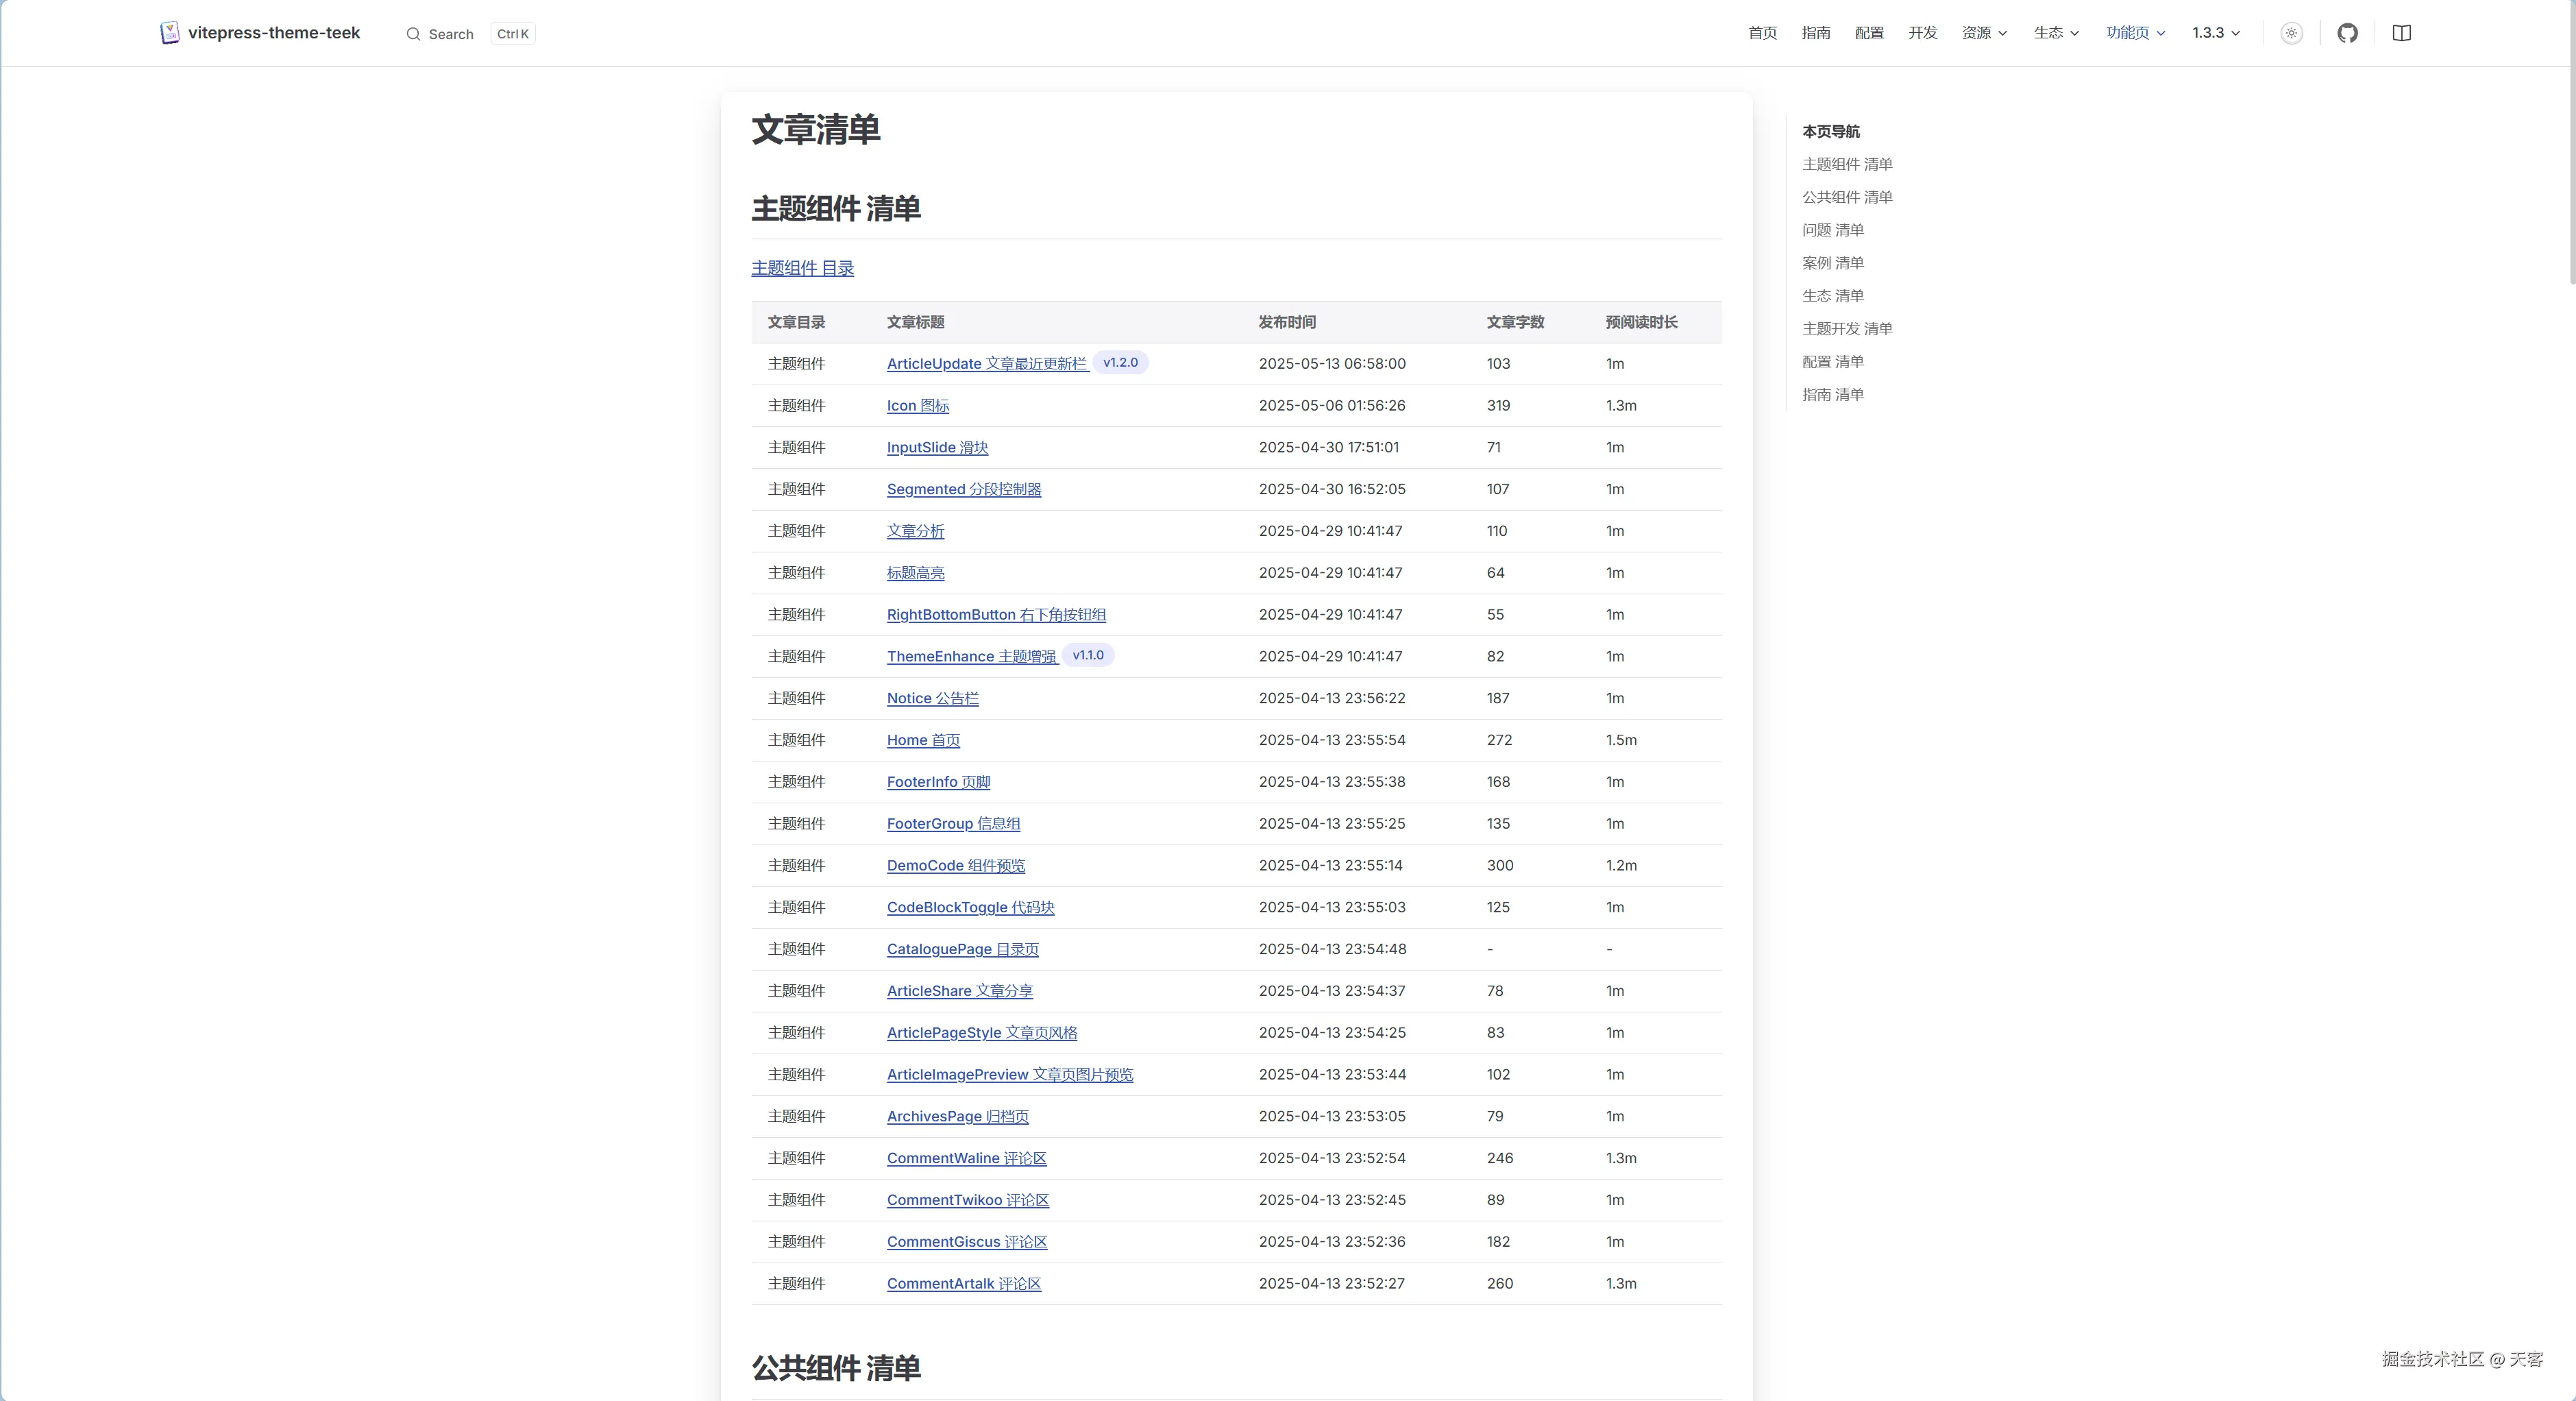Open the 功能页 dropdown menu
This screenshot has height=1401, width=2576.
[2135, 33]
